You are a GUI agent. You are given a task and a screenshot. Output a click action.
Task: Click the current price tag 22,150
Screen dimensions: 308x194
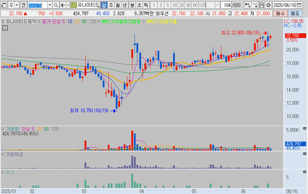(x=295, y=35)
